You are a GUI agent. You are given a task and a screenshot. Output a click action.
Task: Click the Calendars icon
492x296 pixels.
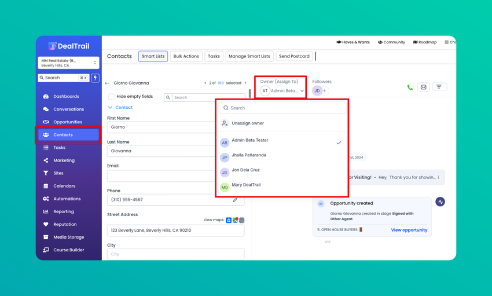46,186
